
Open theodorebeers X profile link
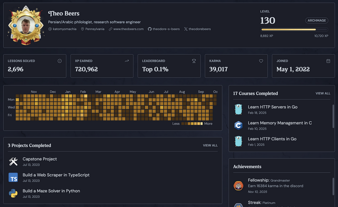tap(200, 29)
